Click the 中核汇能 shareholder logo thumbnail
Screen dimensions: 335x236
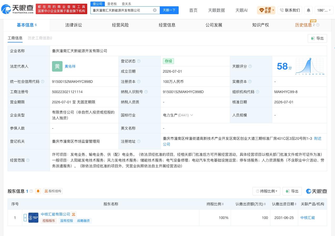click(33, 218)
